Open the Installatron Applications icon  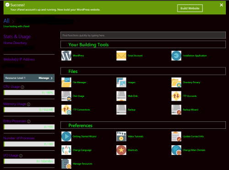click(176, 55)
